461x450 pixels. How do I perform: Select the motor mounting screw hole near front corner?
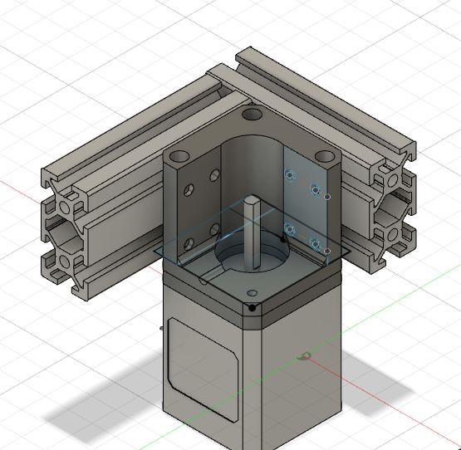point(253,293)
